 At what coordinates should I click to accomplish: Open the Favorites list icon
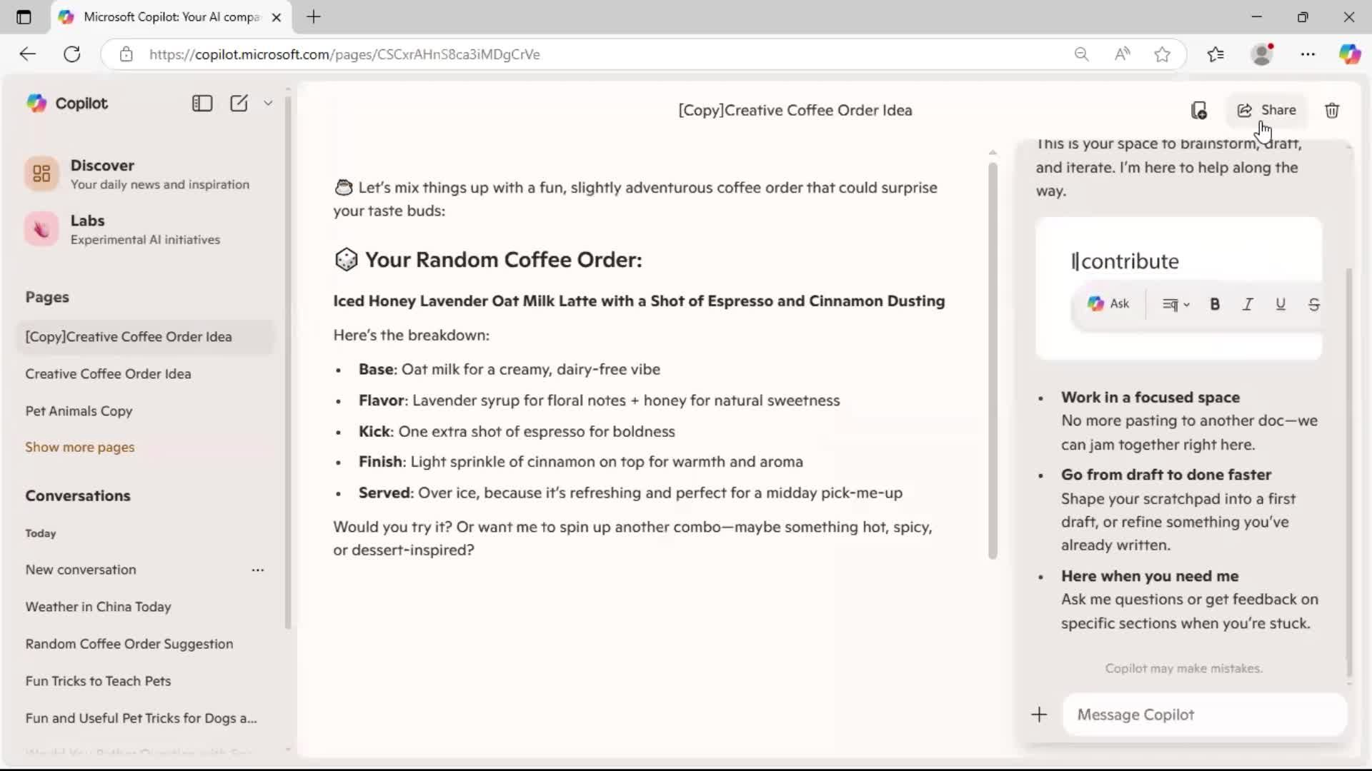pos(1216,54)
